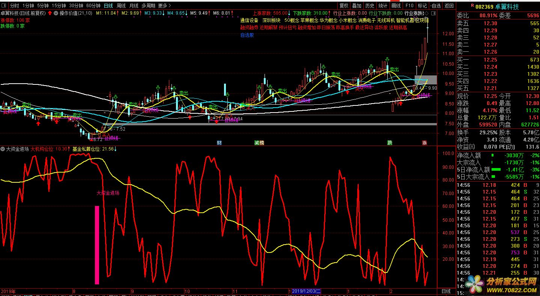Select the 日线 daily chart tab
Image resolution: width=540 pixels, height=296 pixels.
[x=108, y=6]
